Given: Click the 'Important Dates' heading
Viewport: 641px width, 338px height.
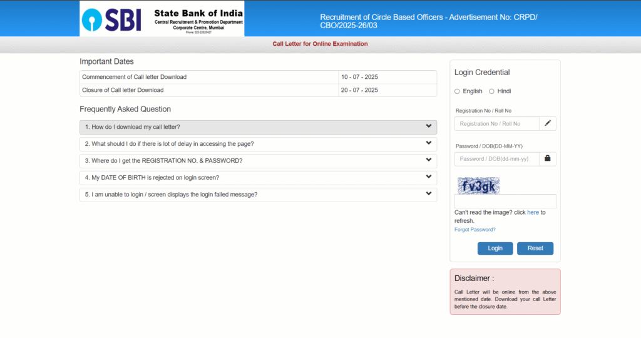Looking at the screenshot, I should tap(106, 61).
